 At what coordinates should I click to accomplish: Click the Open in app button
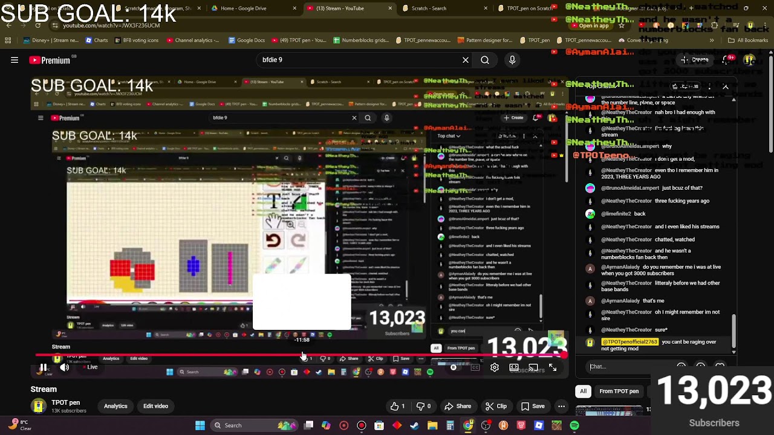[x=590, y=25]
